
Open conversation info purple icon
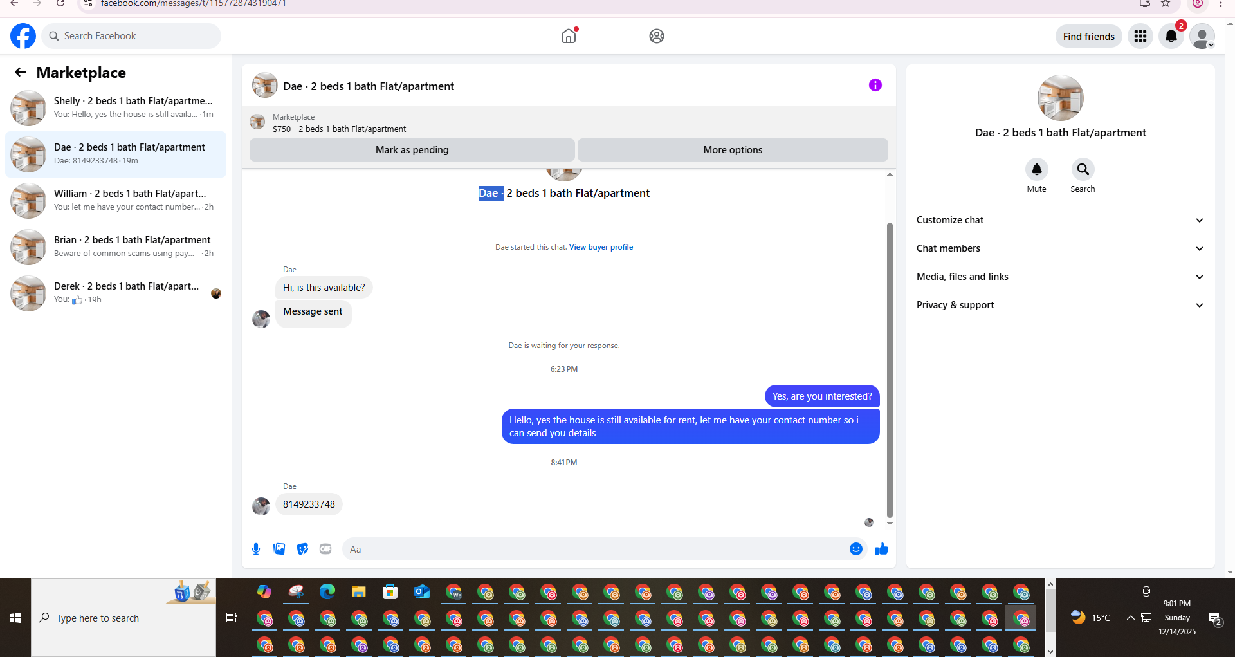coord(875,85)
